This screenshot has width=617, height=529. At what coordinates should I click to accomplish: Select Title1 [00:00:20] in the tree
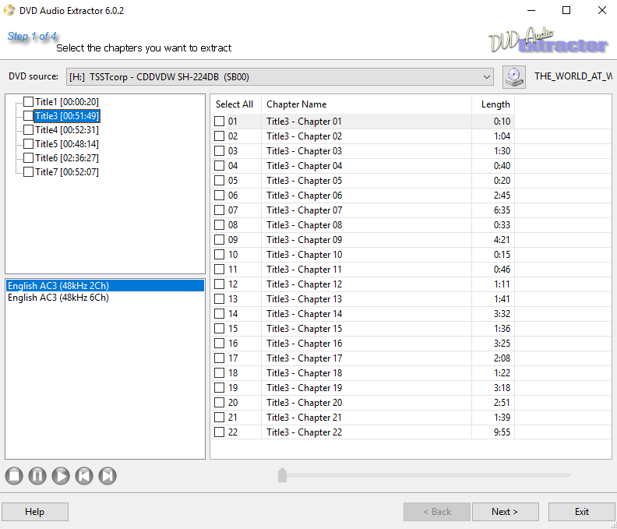click(x=66, y=102)
